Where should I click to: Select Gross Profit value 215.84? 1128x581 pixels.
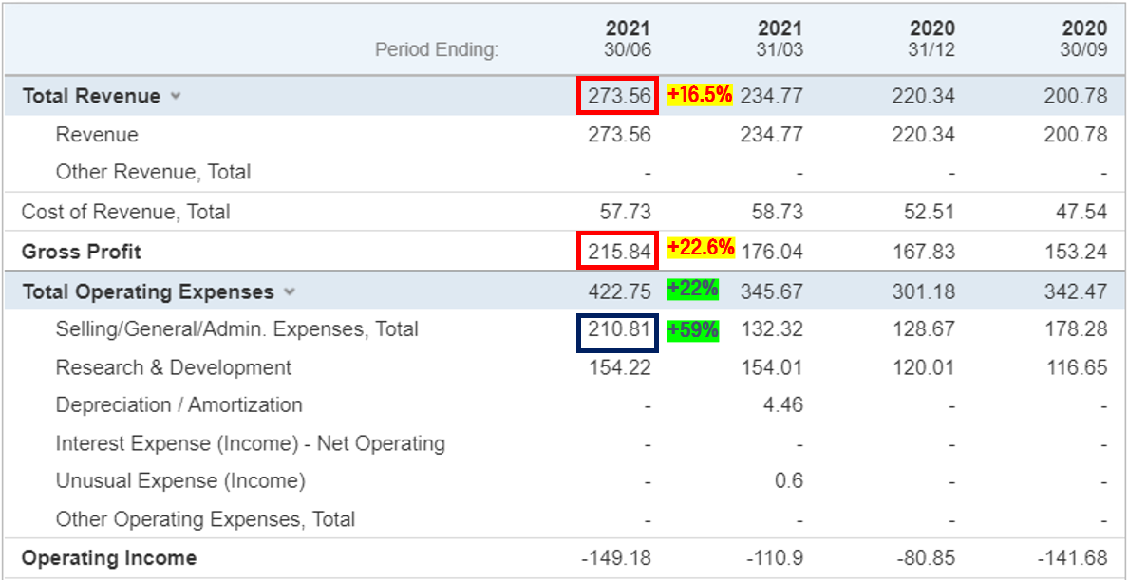point(619,252)
